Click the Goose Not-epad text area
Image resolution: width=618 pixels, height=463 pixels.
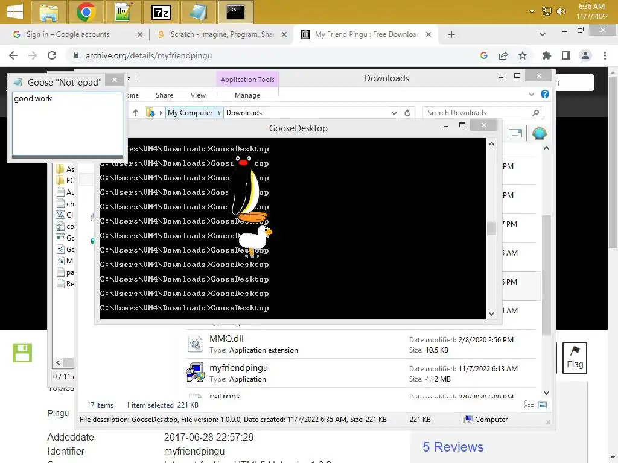(x=68, y=124)
